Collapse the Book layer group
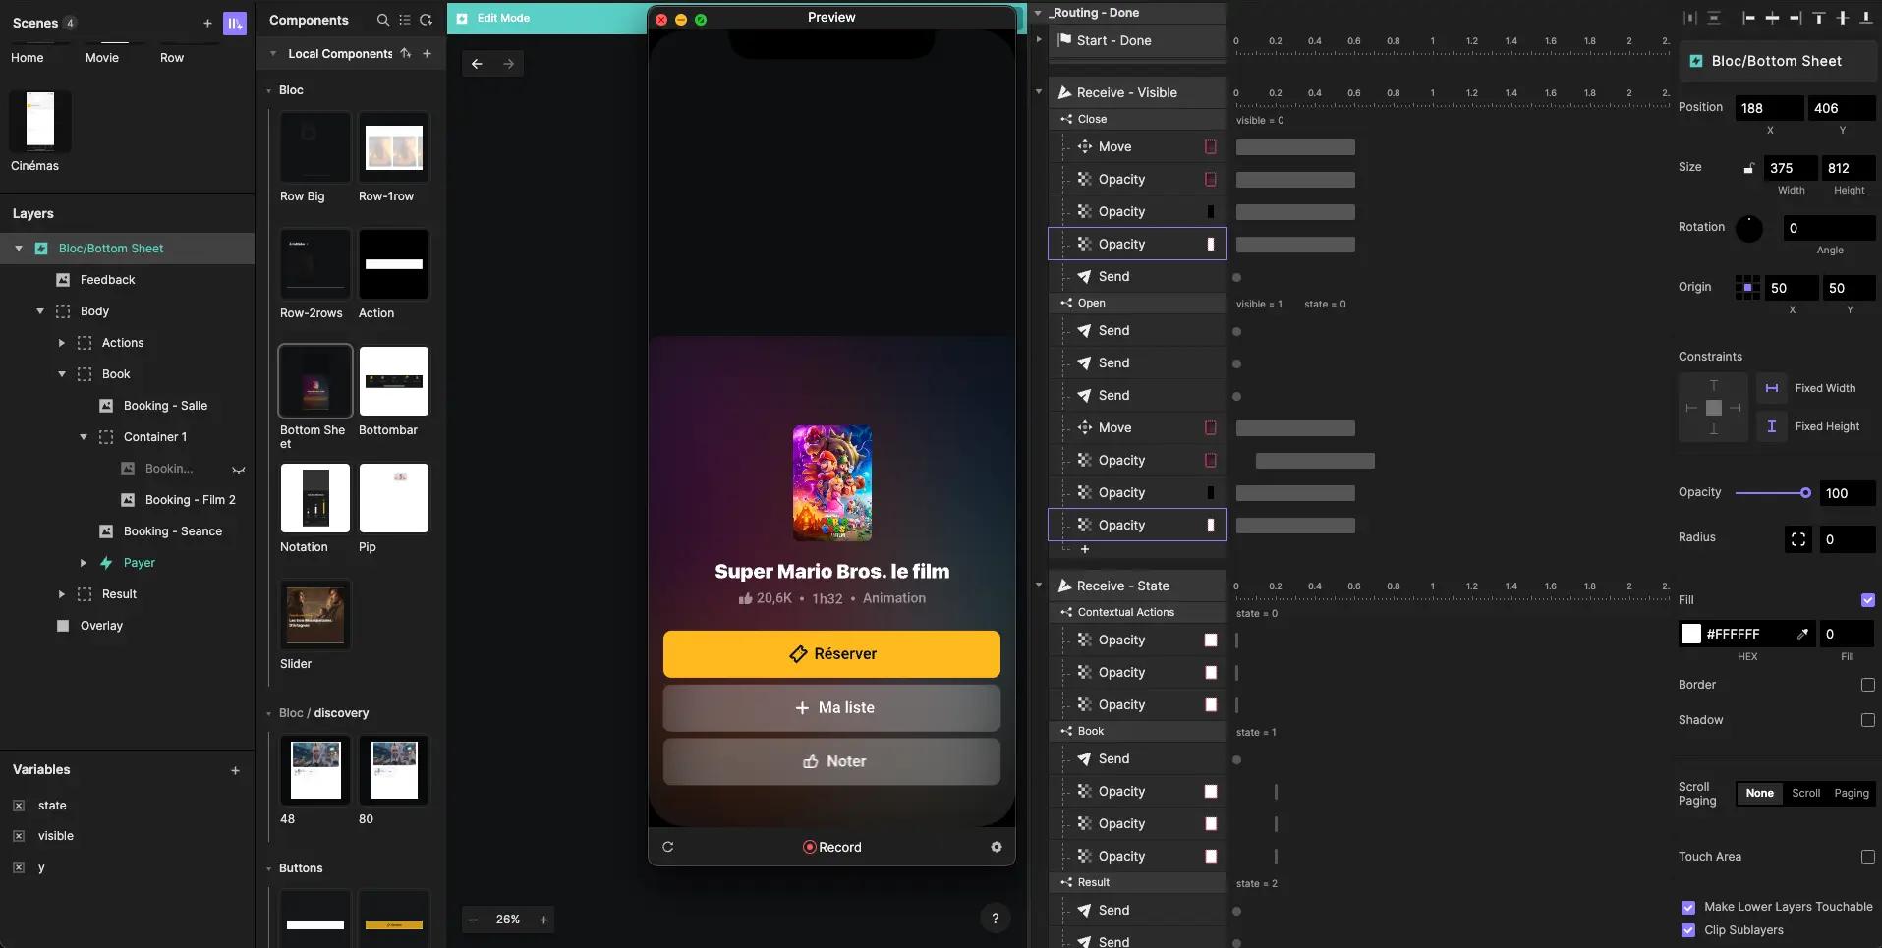Image resolution: width=1882 pixels, height=948 pixels. click(62, 374)
